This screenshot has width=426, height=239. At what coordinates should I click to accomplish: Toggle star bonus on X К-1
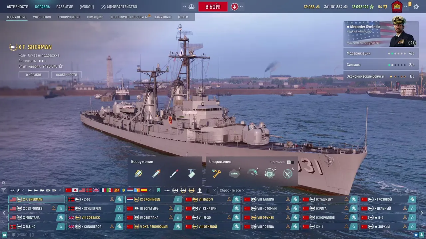[354, 227]
